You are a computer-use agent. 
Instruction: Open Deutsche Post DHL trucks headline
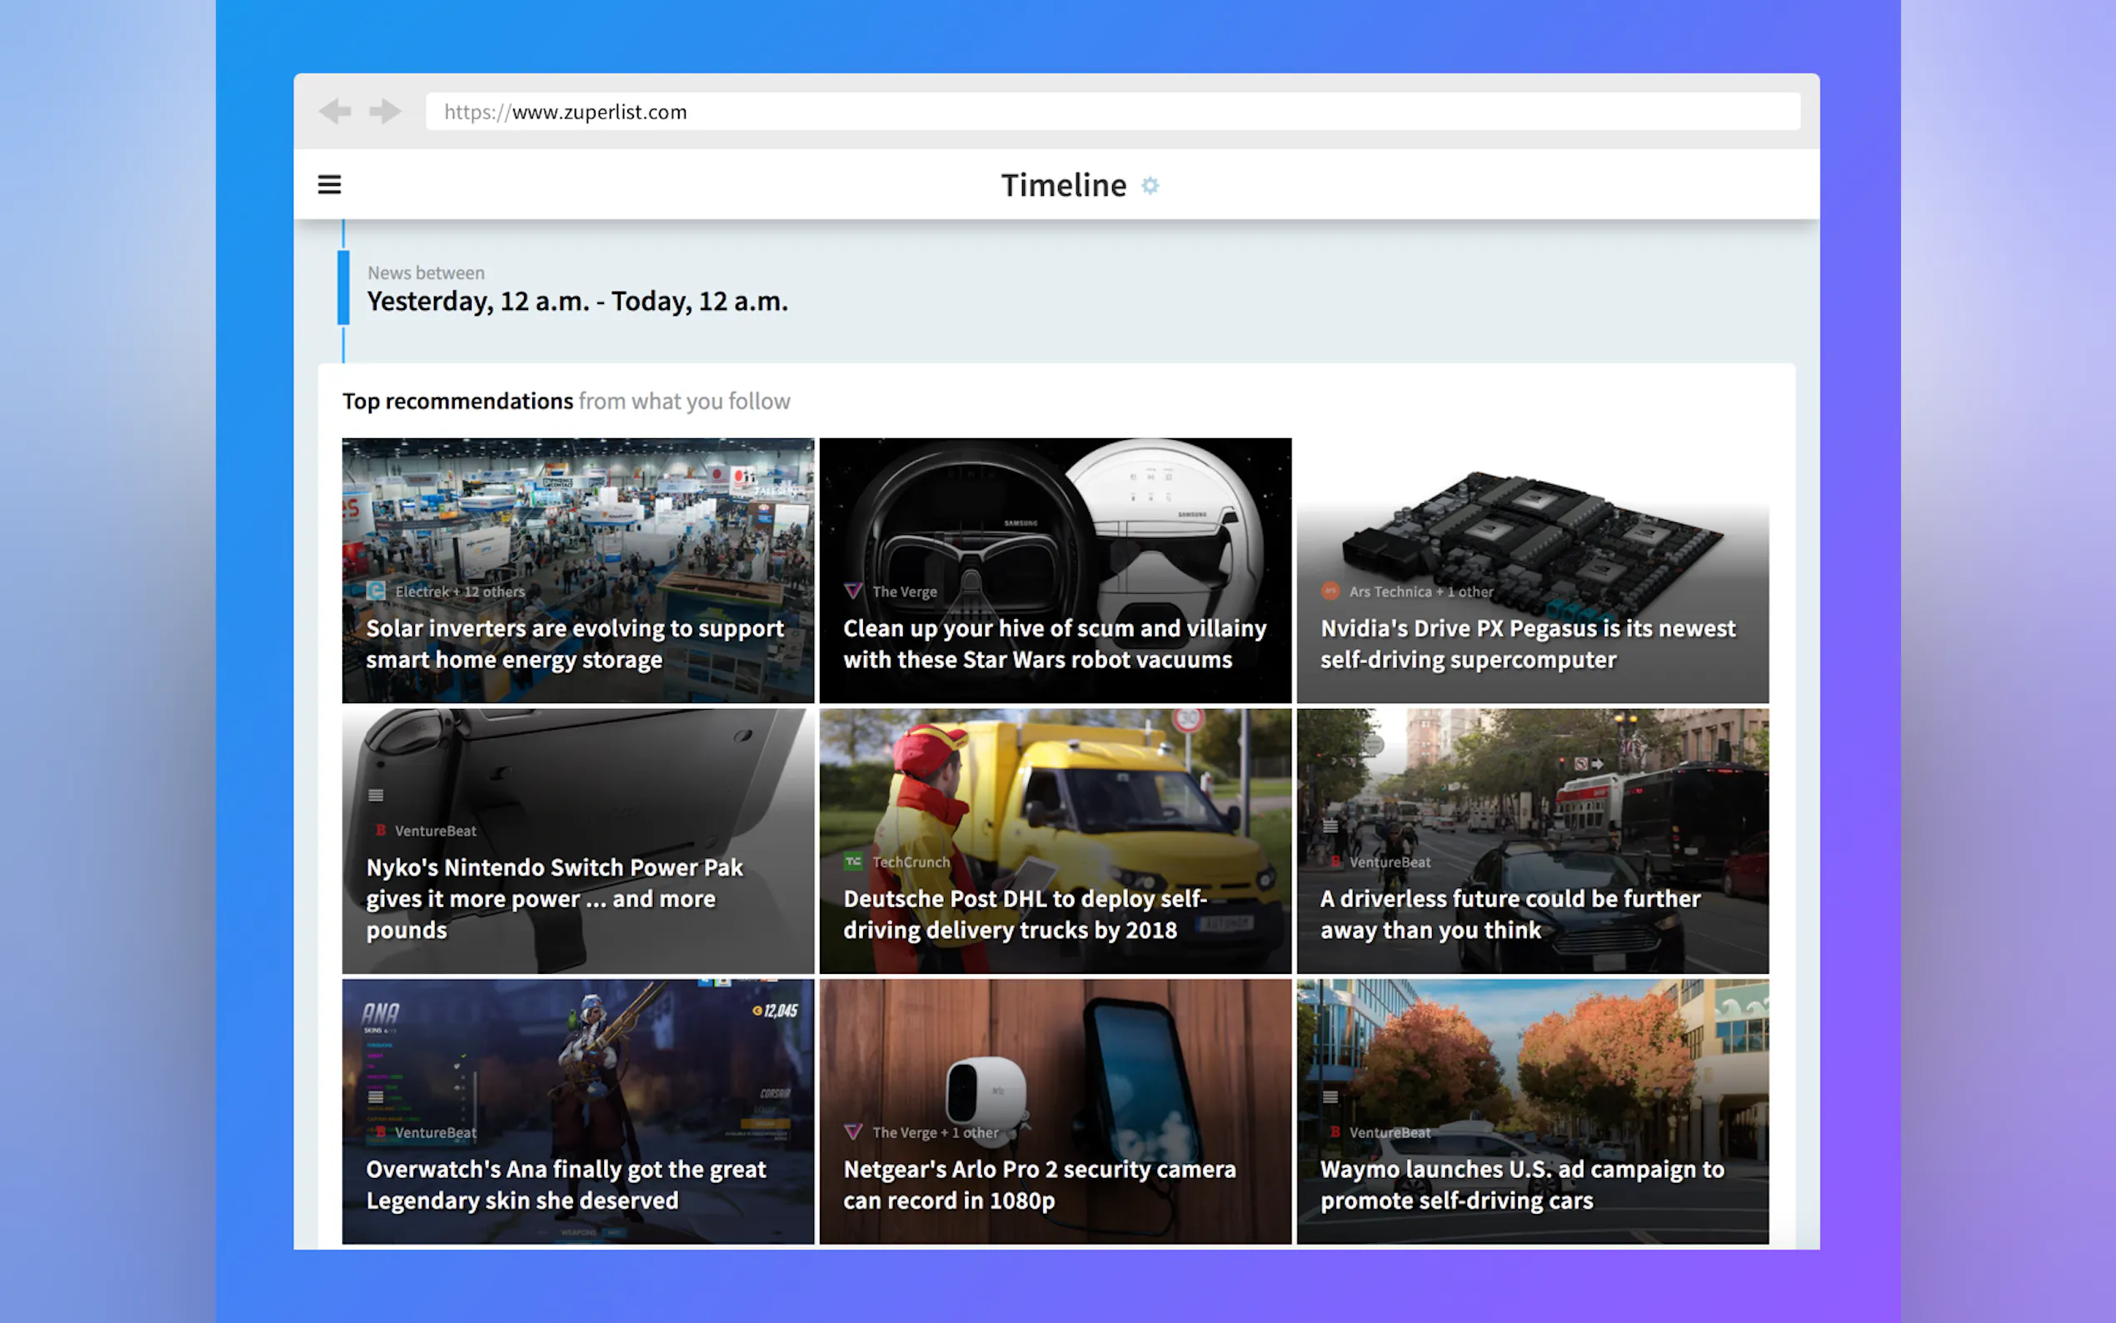1025,913
